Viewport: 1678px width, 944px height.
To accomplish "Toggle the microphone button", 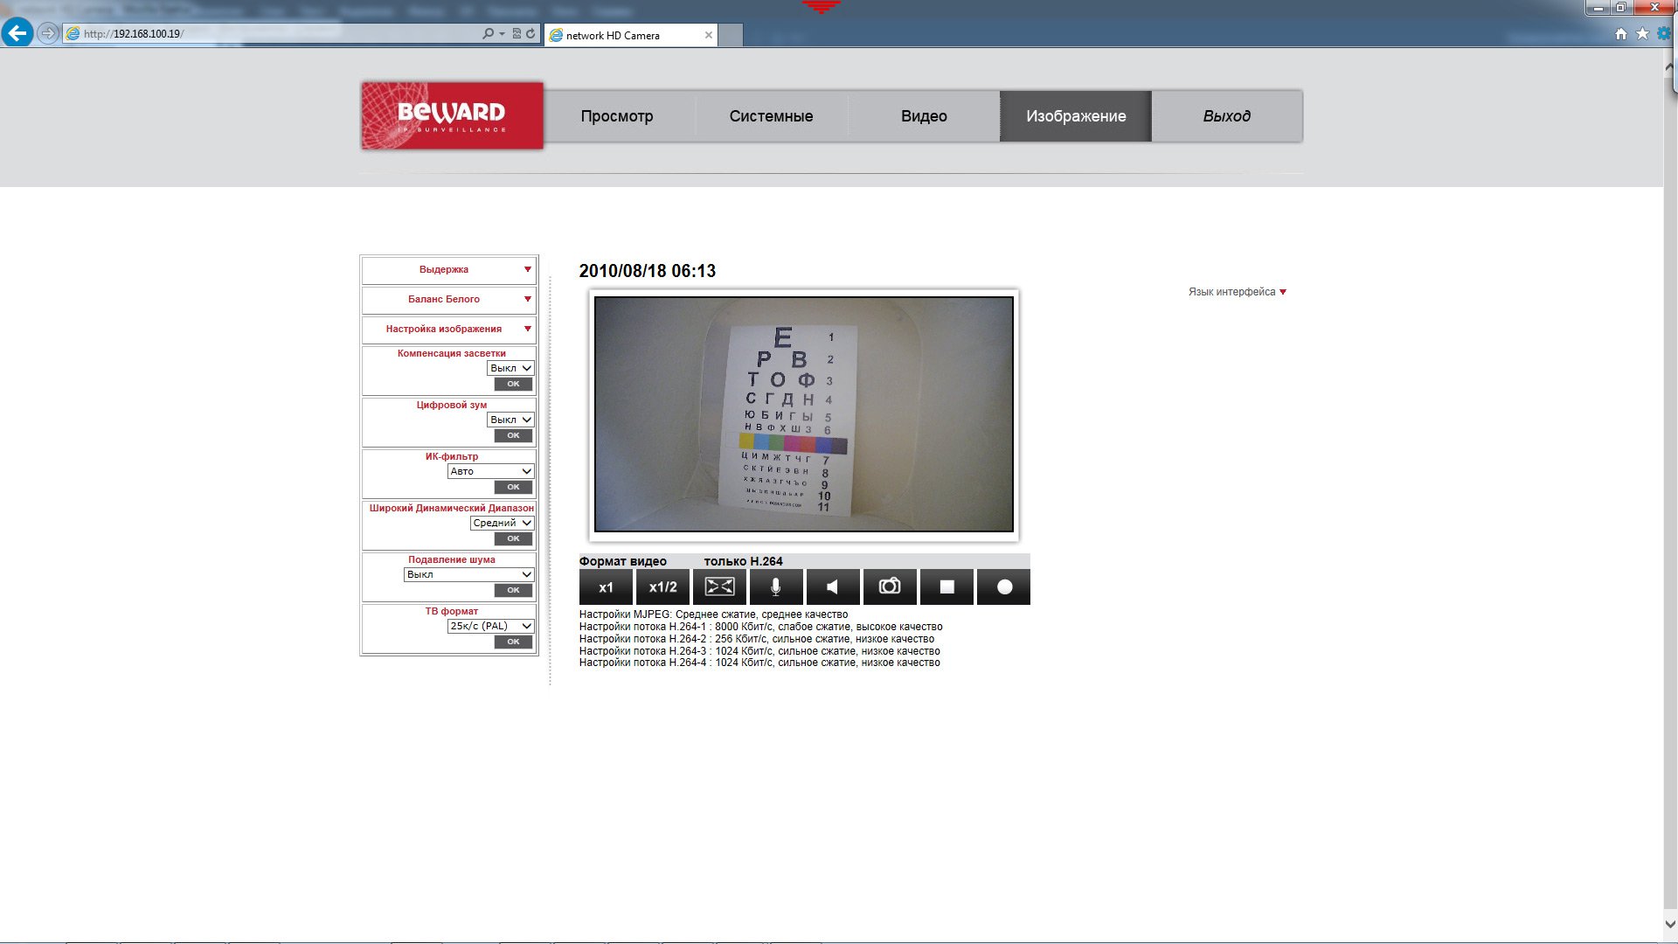I will coord(775,587).
